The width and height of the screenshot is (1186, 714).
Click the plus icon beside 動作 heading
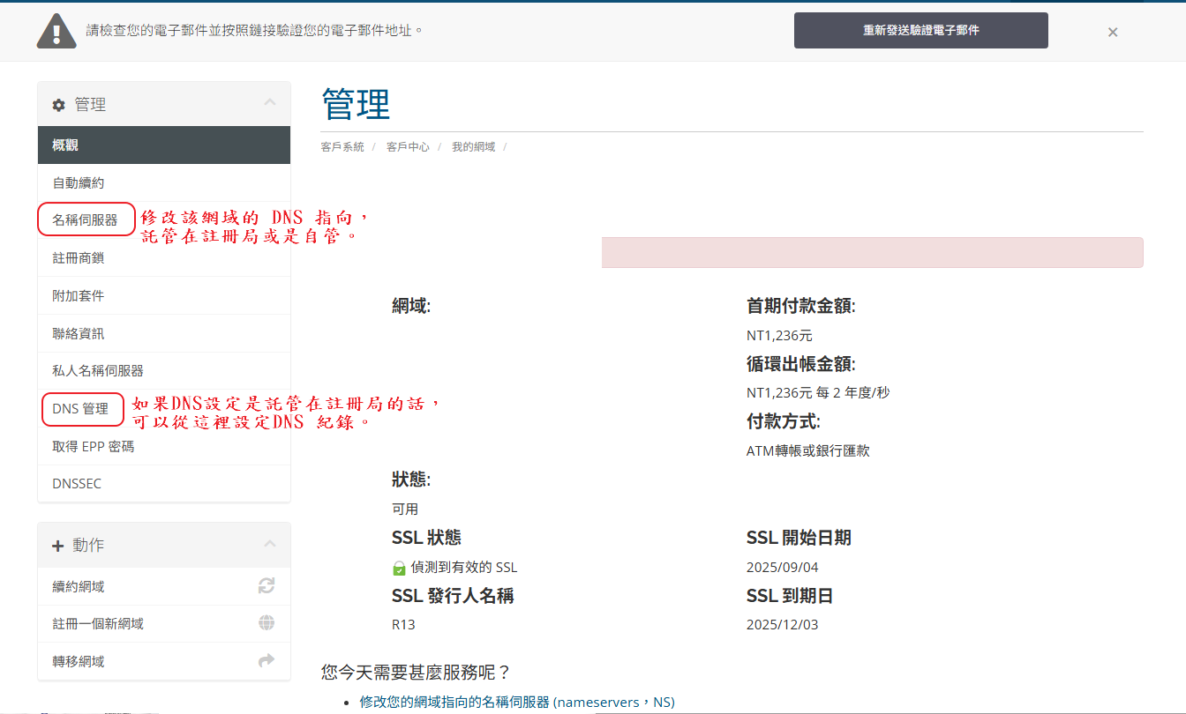click(x=58, y=546)
